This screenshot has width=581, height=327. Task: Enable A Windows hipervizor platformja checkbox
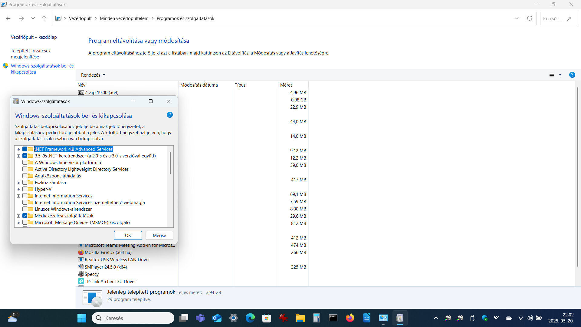(25, 162)
